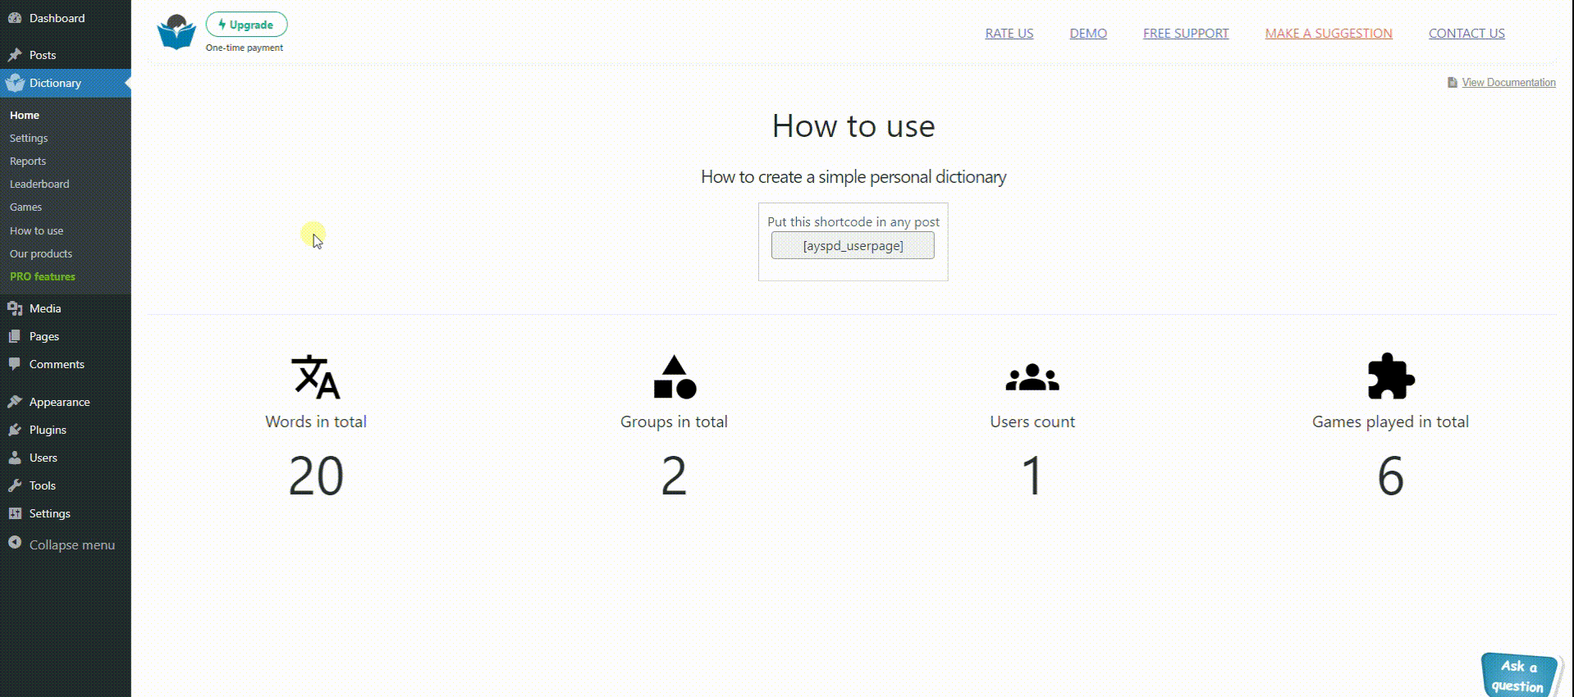Viewport: 1574px width, 697px height.
Task: Open the Dashboard menu
Action: [x=66, y=18]
